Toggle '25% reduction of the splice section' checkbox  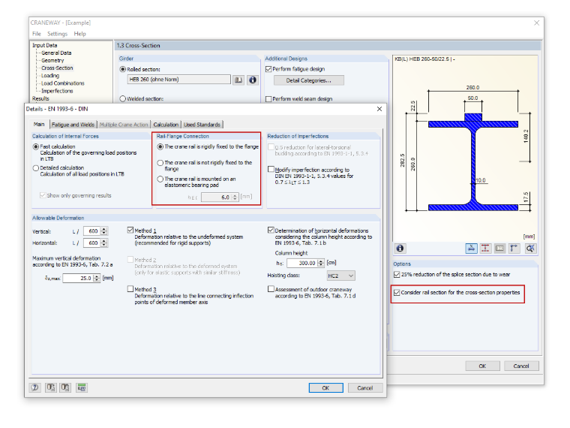coord(397,274)
